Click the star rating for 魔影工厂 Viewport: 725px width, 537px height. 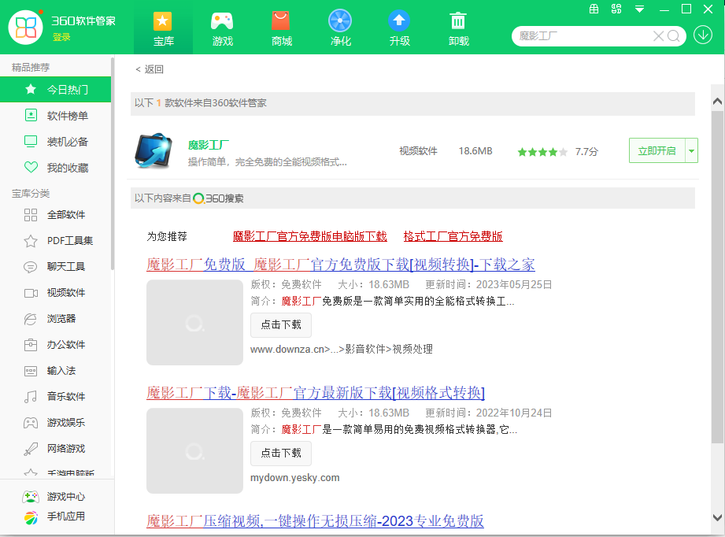tap(542, 152)
